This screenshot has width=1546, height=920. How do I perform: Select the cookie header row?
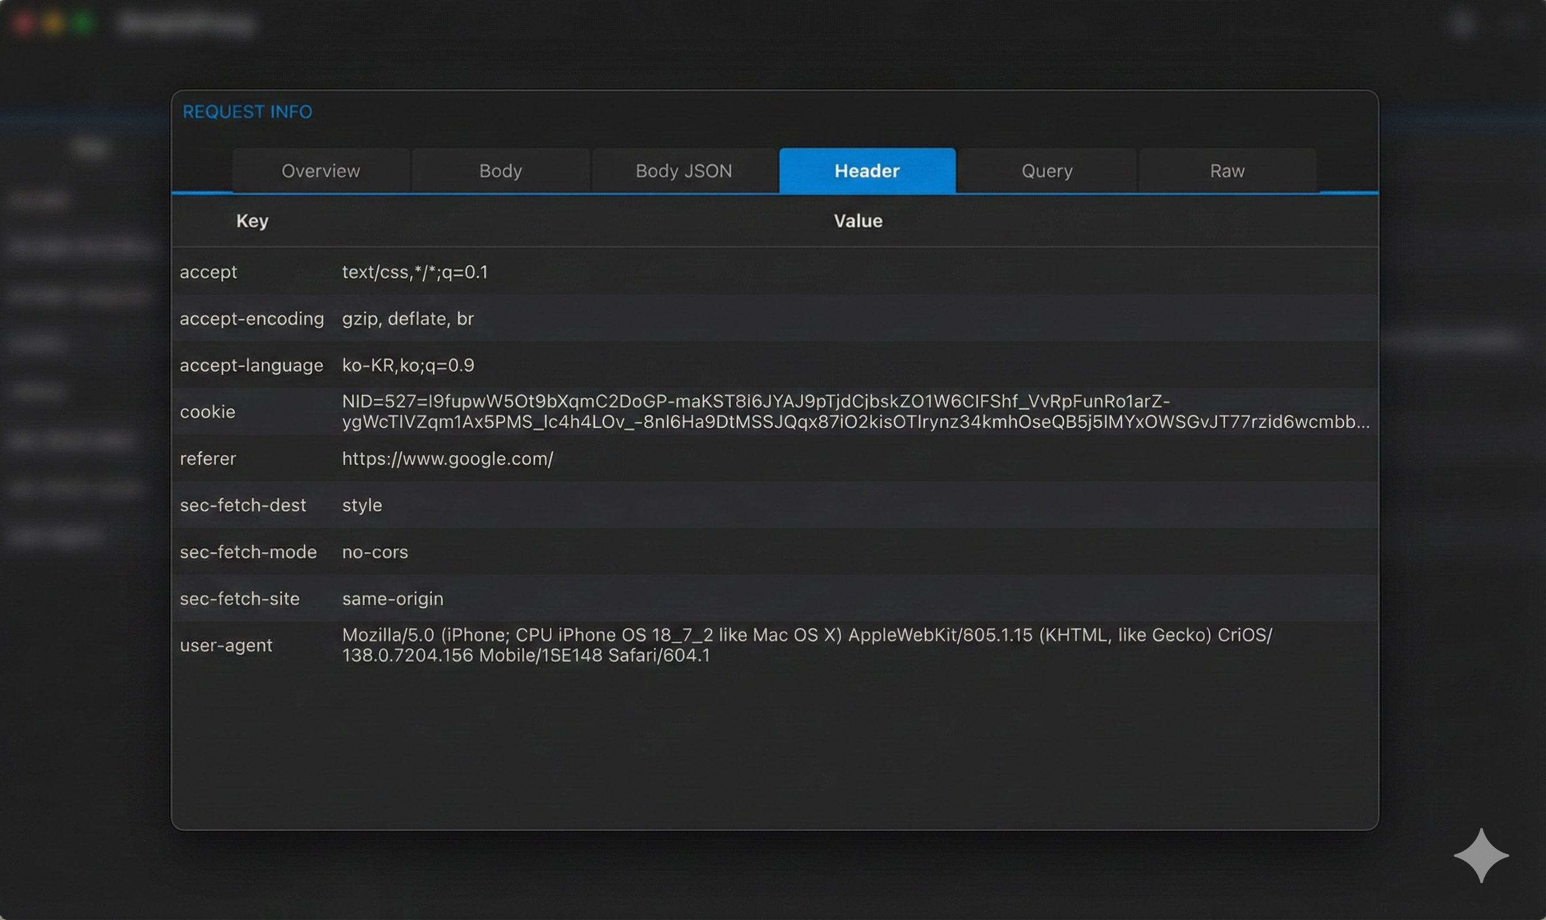[x=207, y=412]
